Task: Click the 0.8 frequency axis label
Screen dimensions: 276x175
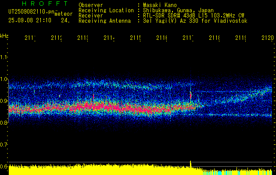Action: pos(4,123)
